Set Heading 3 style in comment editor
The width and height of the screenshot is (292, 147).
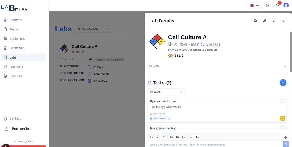[184, 137]
